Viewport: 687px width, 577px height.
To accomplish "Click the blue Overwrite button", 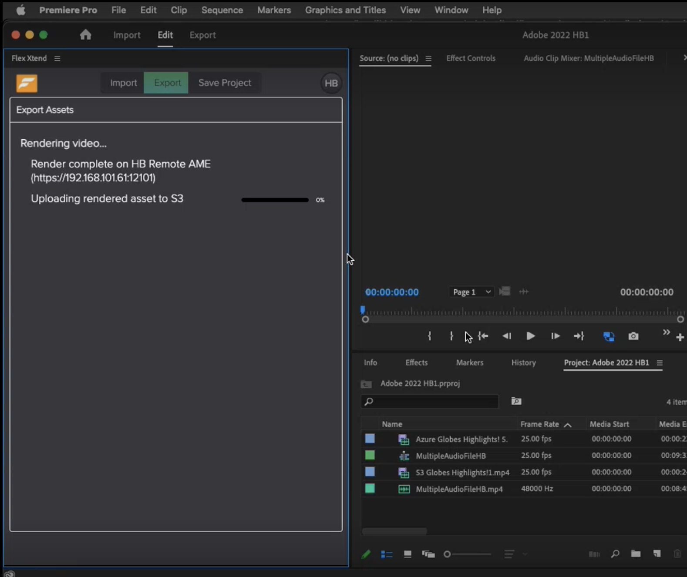I will pyautogui.click(x=609, y=336).
